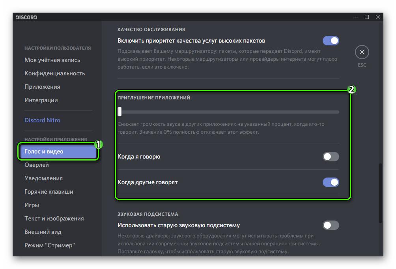Click middle of 'Приглушение приложений' slider track
Viewport: 396px width, 269px height.
click(x=228, y=112)
